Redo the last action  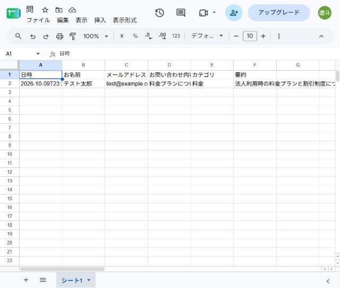[46, 36]
